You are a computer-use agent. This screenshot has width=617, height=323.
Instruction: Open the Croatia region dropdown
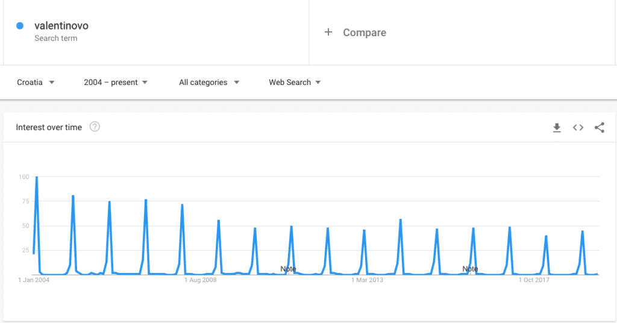coord(36,83)
